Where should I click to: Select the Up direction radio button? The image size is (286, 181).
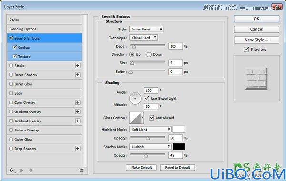click(x=132, y=54)
